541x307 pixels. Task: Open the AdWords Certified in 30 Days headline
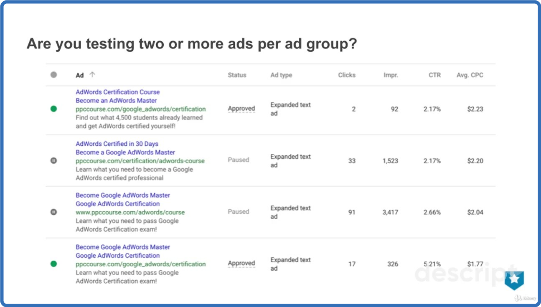click(x=117, y=144)
